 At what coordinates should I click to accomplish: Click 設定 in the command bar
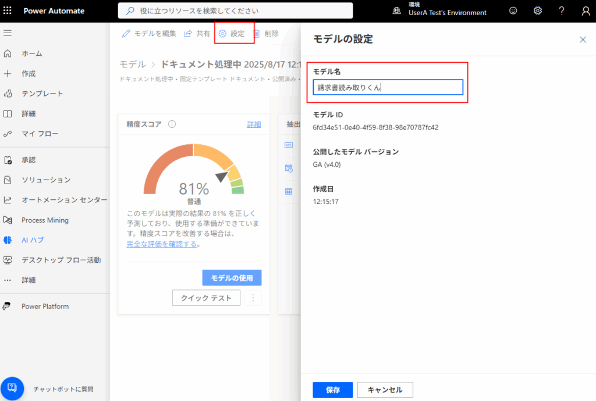[232, 34]
